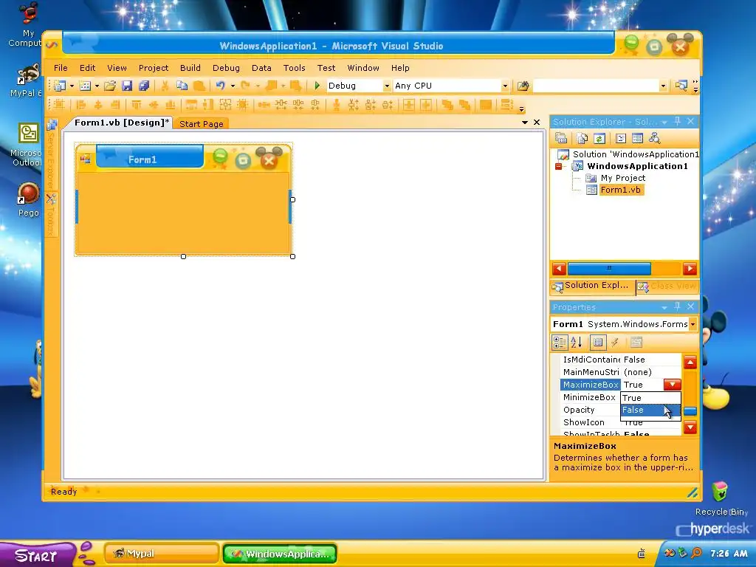Viewport: 756px width, 567px height.
Task: Open the active files dropdown arrow in tab bar
Action: tap(525, 123)
